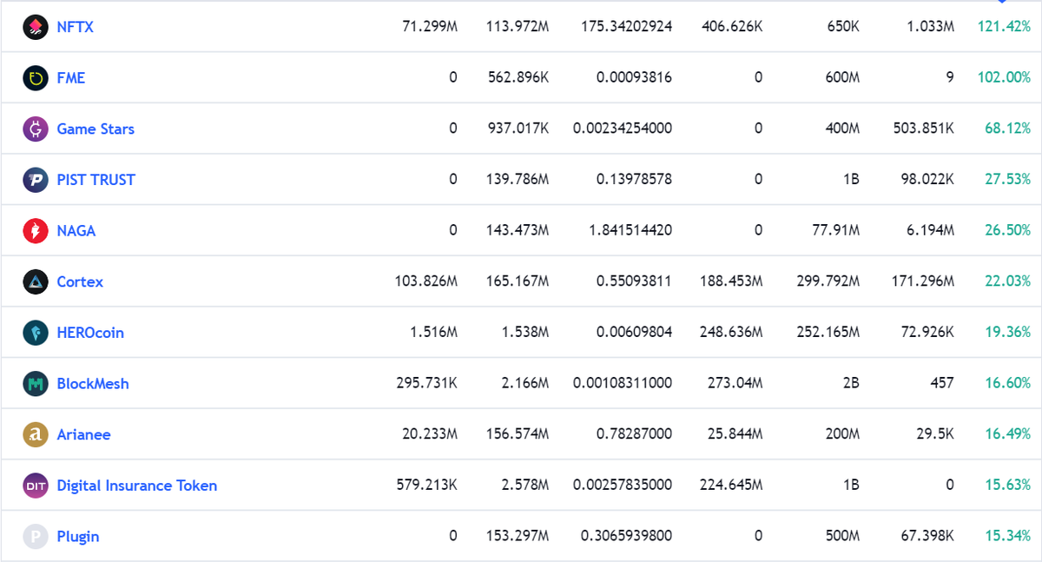
Task: Open the Cortex token link
Action: 80,281
